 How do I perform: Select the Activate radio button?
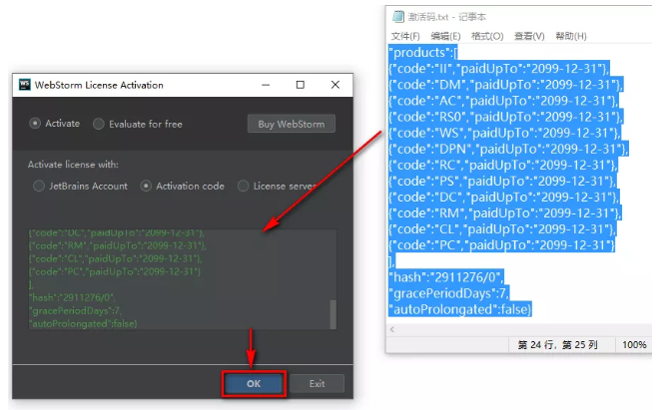(55, 124)
